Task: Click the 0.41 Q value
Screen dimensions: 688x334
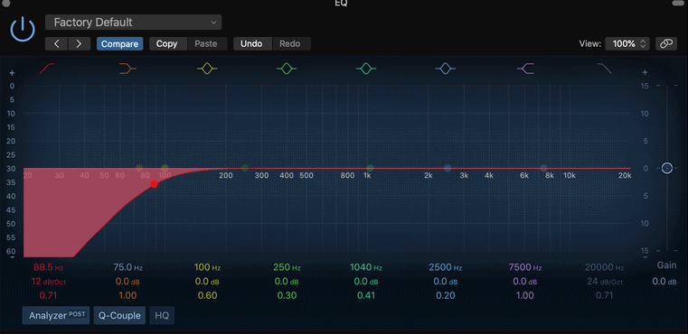Action: click(366, 295)
